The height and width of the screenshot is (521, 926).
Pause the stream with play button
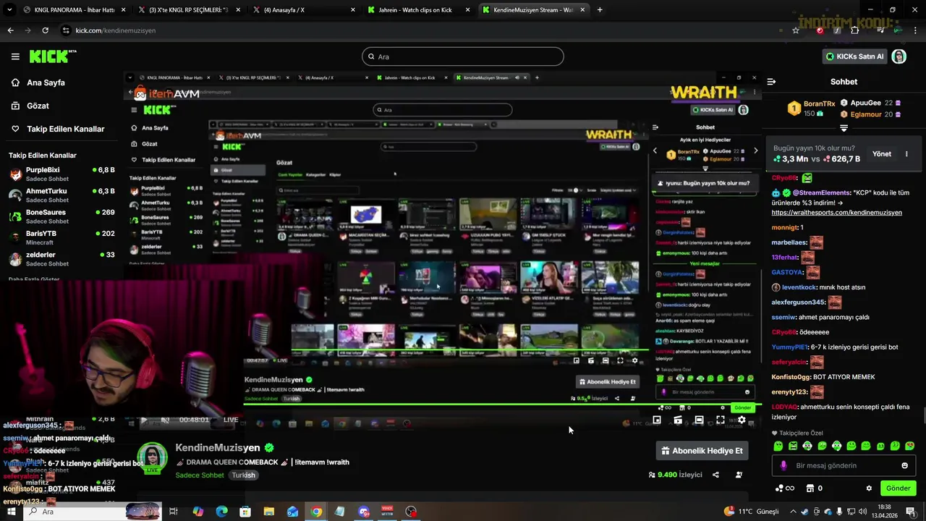143,420
